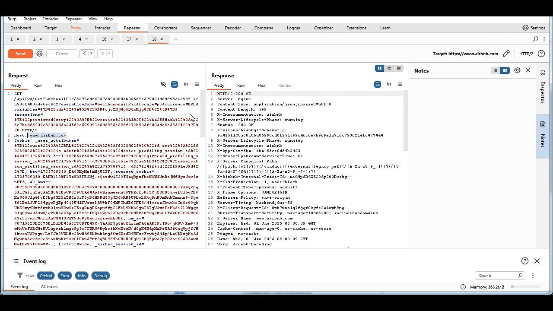Toggle response pretty-print wrap icon

coord(378,85)
